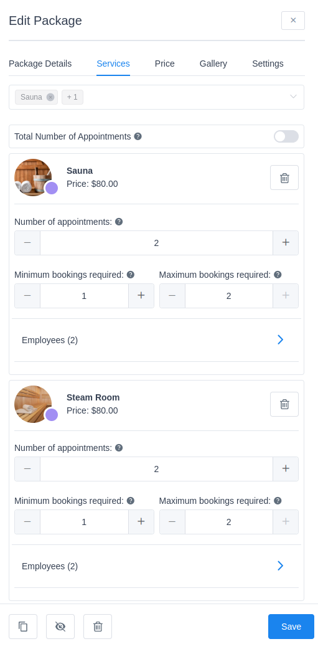Increase Sauna number of appointments with plus

(286, 242)
